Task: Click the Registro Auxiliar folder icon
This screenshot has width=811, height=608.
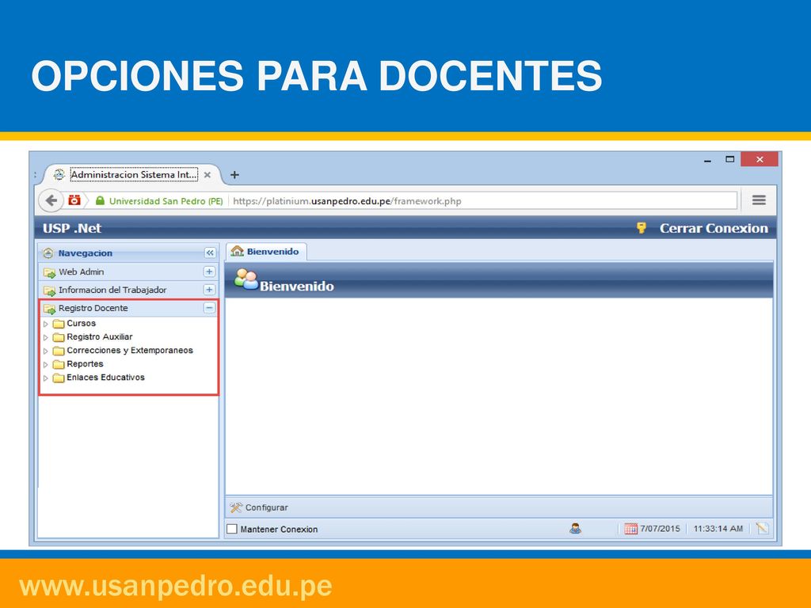Action: pyautogui.click(x=59, y=337)
